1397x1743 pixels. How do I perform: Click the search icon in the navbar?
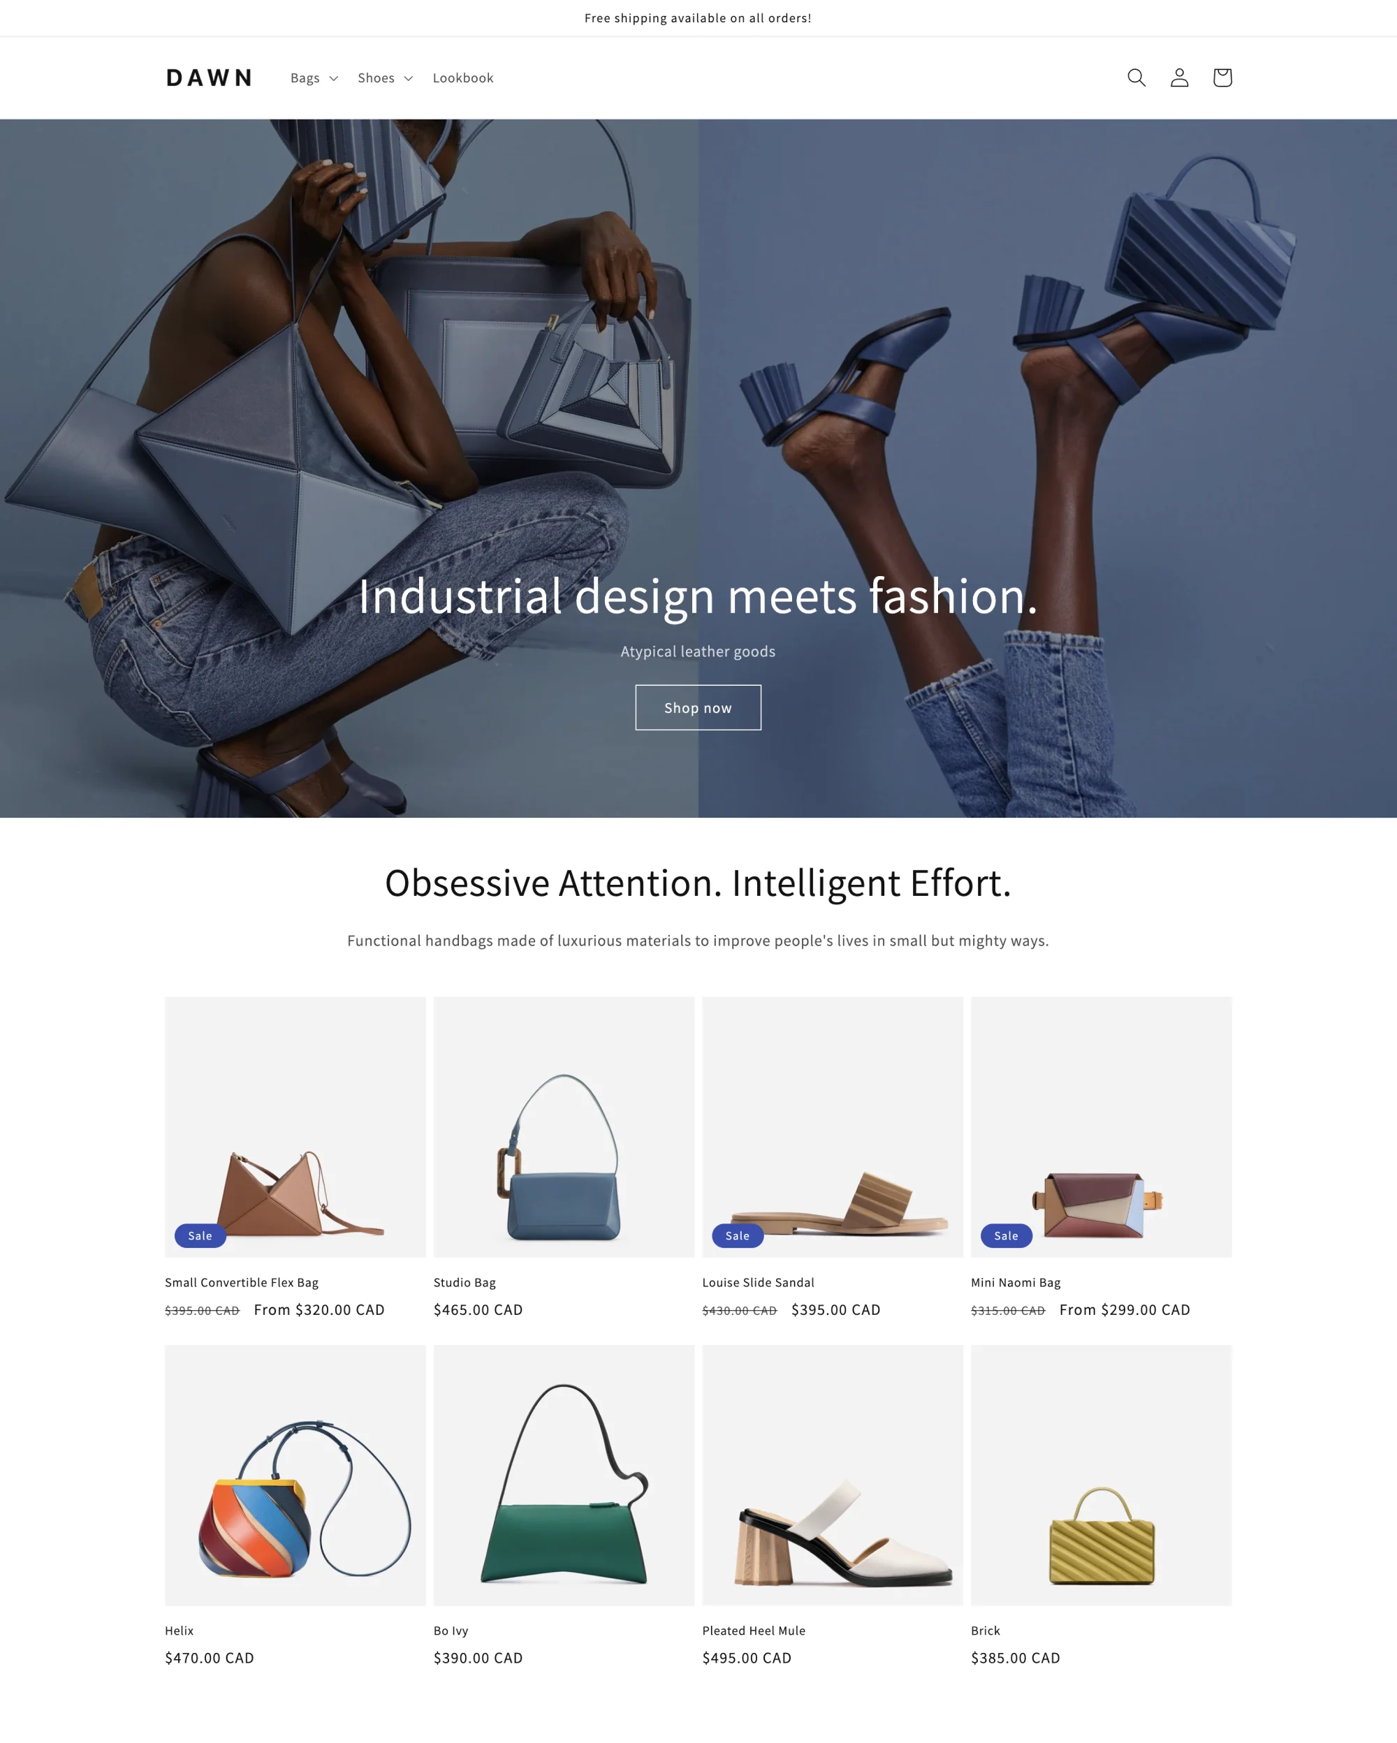click(1136, 77)
